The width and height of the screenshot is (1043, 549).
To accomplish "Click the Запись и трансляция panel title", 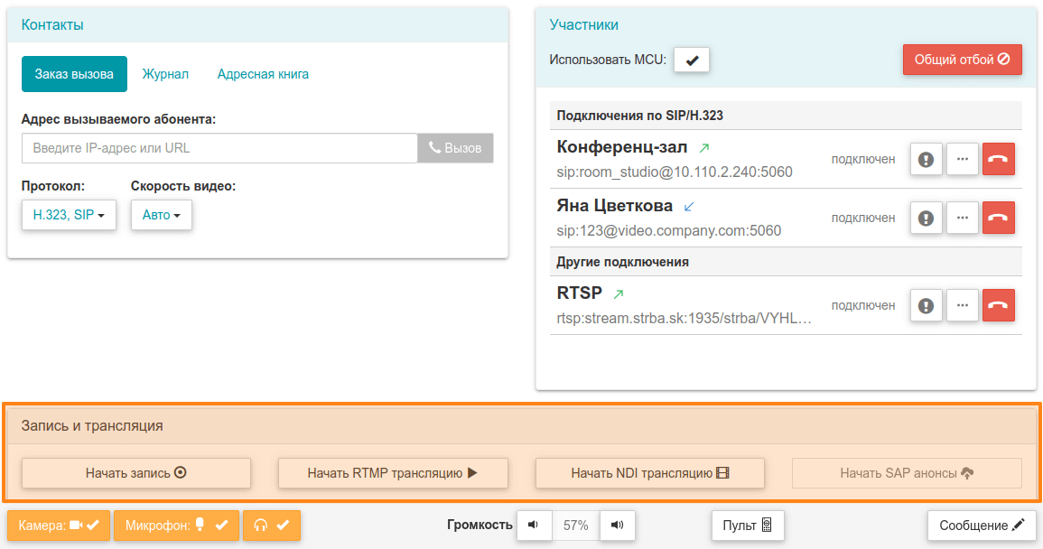I will 92,426.
